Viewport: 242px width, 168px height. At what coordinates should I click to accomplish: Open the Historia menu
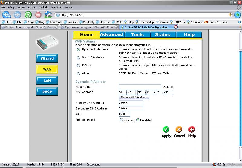tap(32, 7)
